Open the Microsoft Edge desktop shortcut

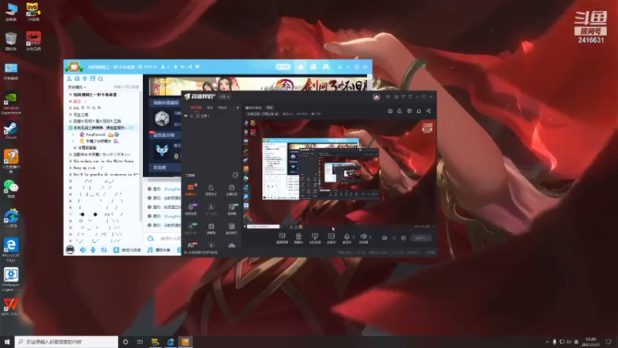[11, 250]
